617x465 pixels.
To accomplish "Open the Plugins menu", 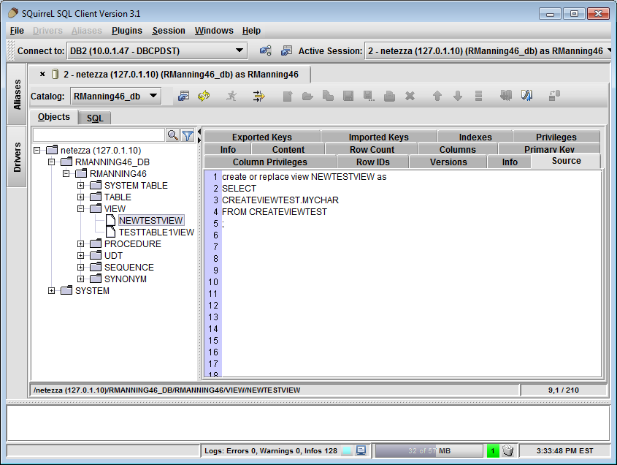I will click(127, 31).
